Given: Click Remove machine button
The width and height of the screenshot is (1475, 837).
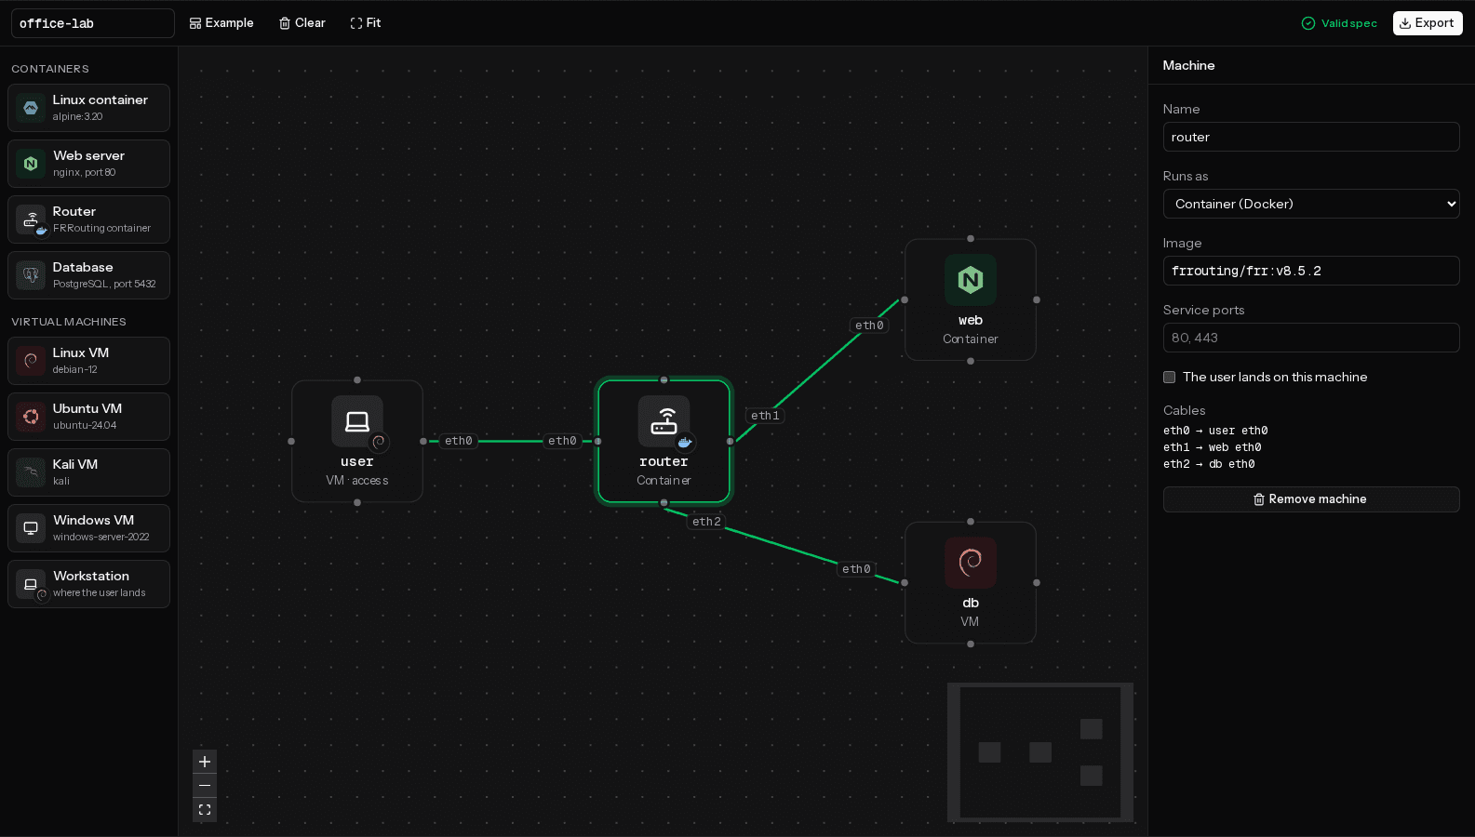Looking at the screenshot, I should [x=1311, y=499].
